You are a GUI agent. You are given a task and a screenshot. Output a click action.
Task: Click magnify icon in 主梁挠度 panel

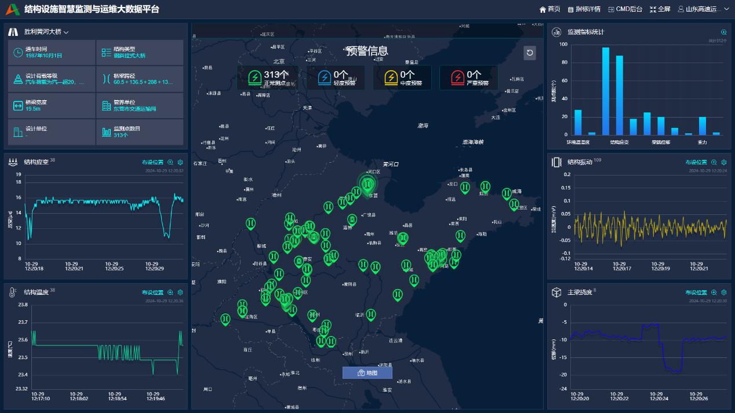point(714,293)
